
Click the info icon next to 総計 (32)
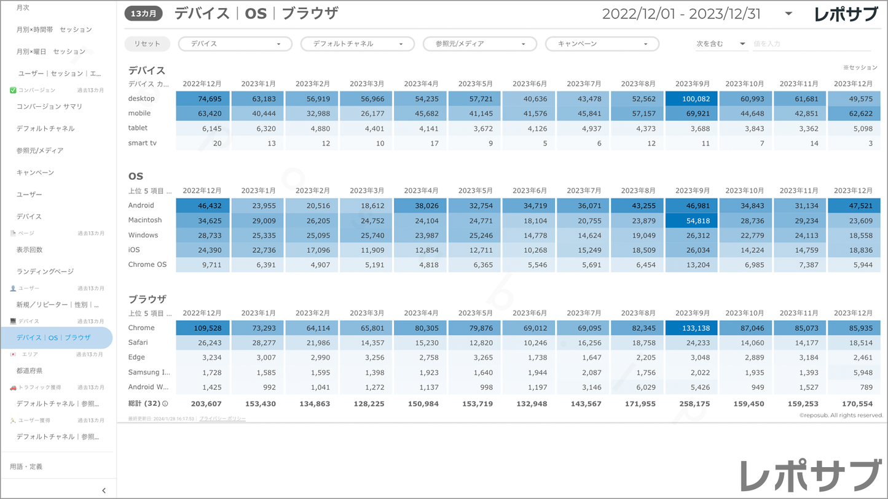(x=165, y=404)
